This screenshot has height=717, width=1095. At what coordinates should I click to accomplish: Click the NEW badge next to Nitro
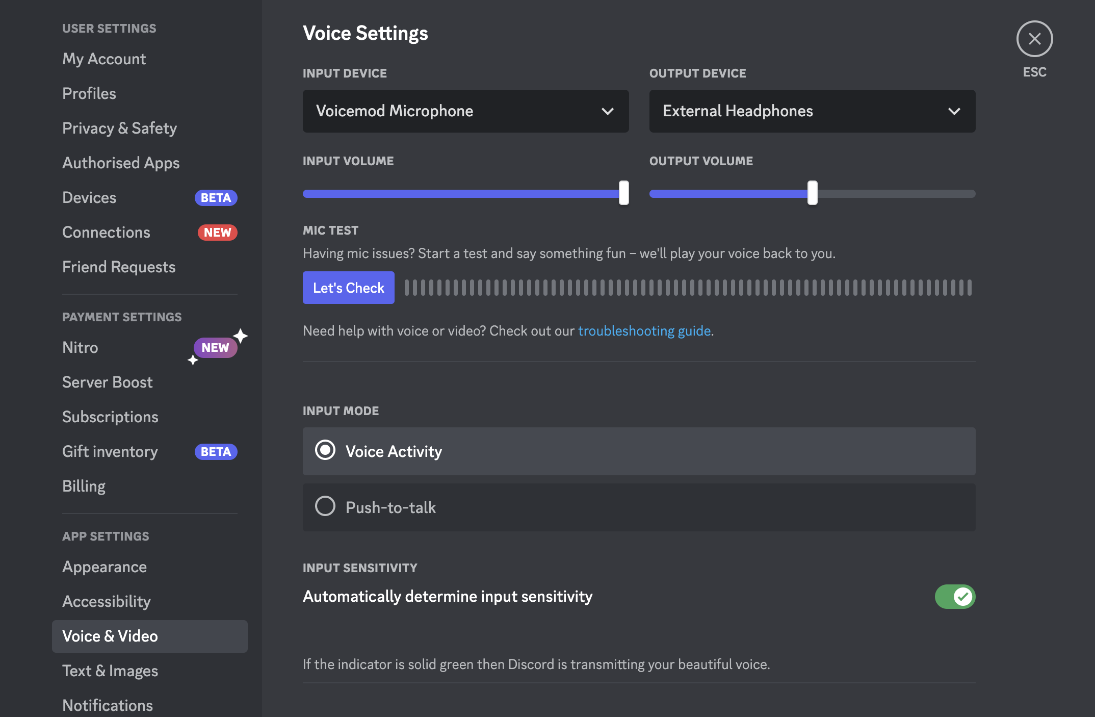215,347
